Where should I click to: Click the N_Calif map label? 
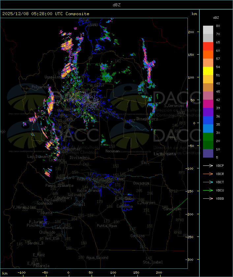(97, 86)
